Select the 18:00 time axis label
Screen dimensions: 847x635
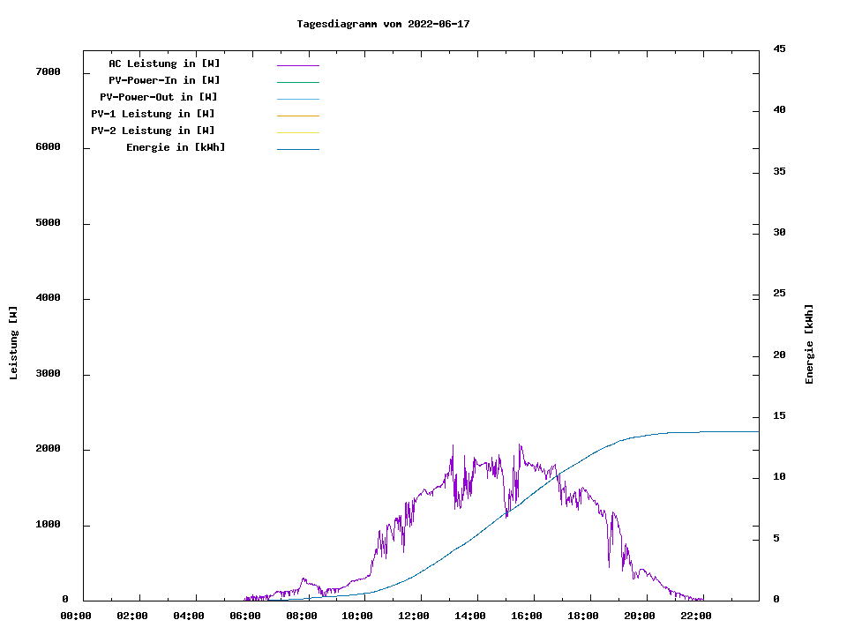coord(582,616)
